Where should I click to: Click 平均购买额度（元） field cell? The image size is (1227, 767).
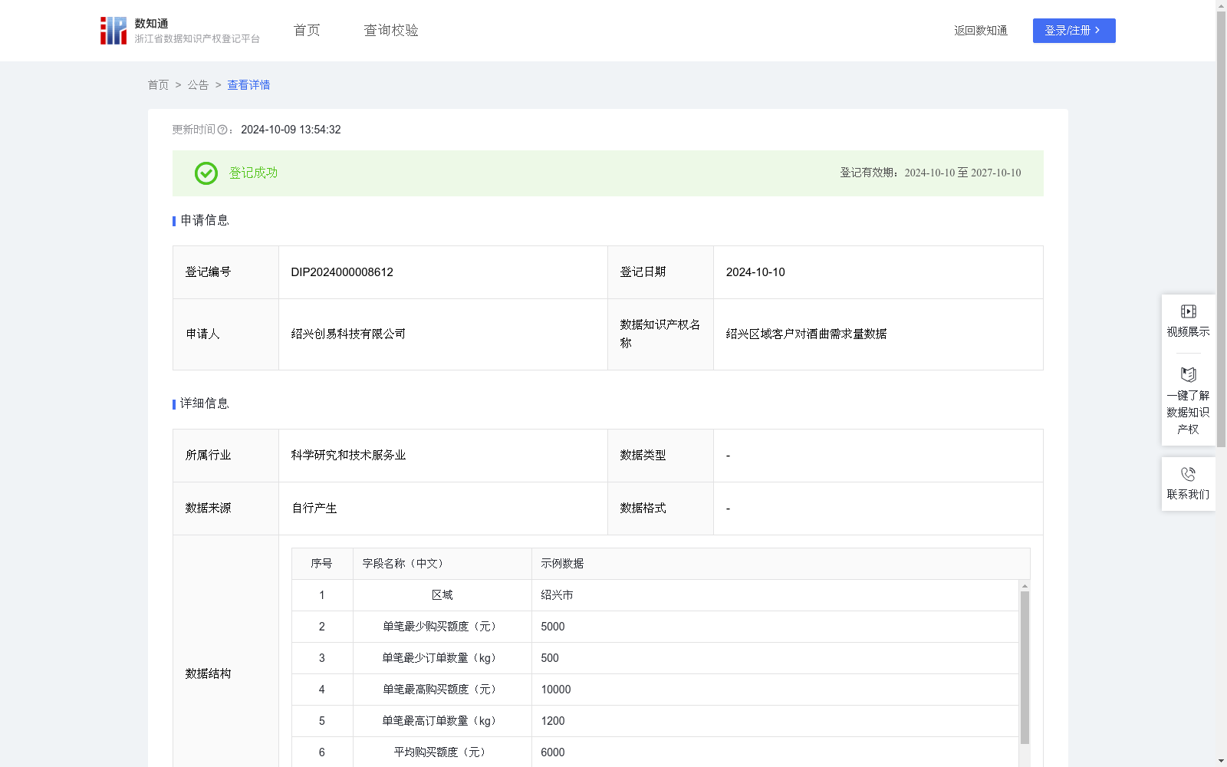tap(442, 752)
